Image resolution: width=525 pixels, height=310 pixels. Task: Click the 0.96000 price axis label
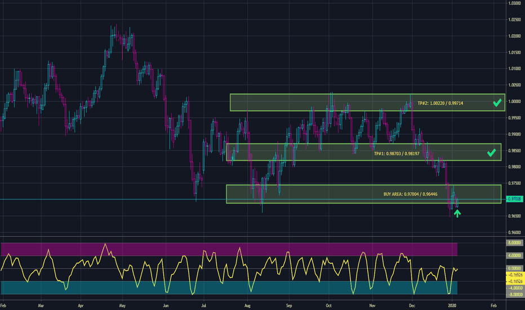pyautogui.click(x=515, y=233)
